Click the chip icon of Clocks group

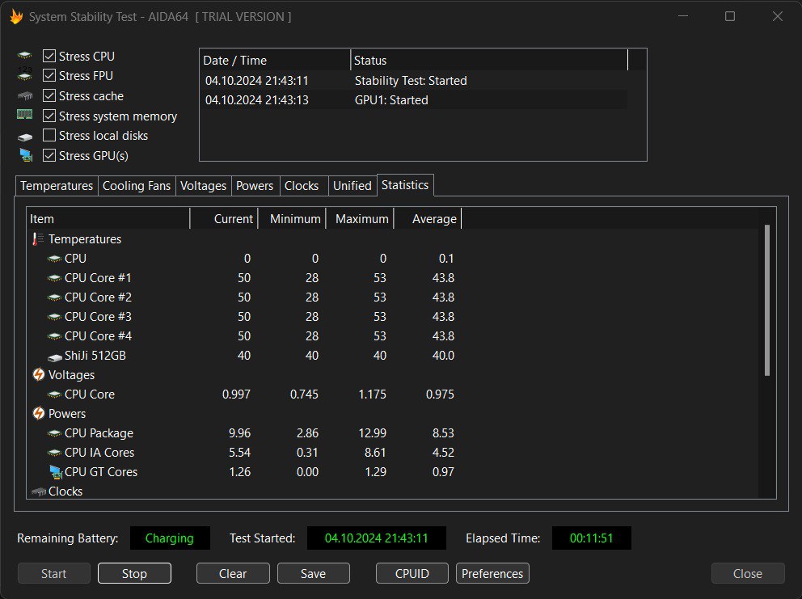(x=38, y=492)
